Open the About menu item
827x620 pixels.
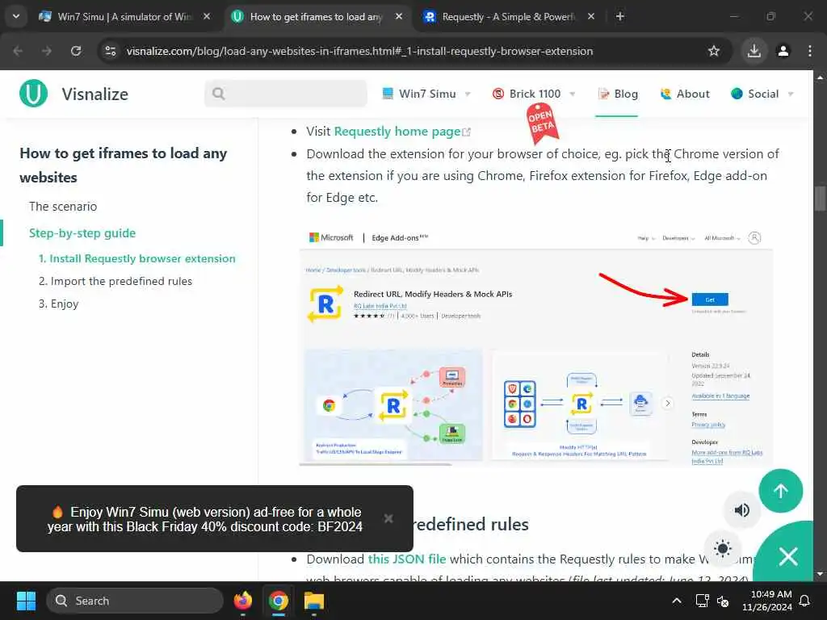pyautogui.click(x=685, y=94)
